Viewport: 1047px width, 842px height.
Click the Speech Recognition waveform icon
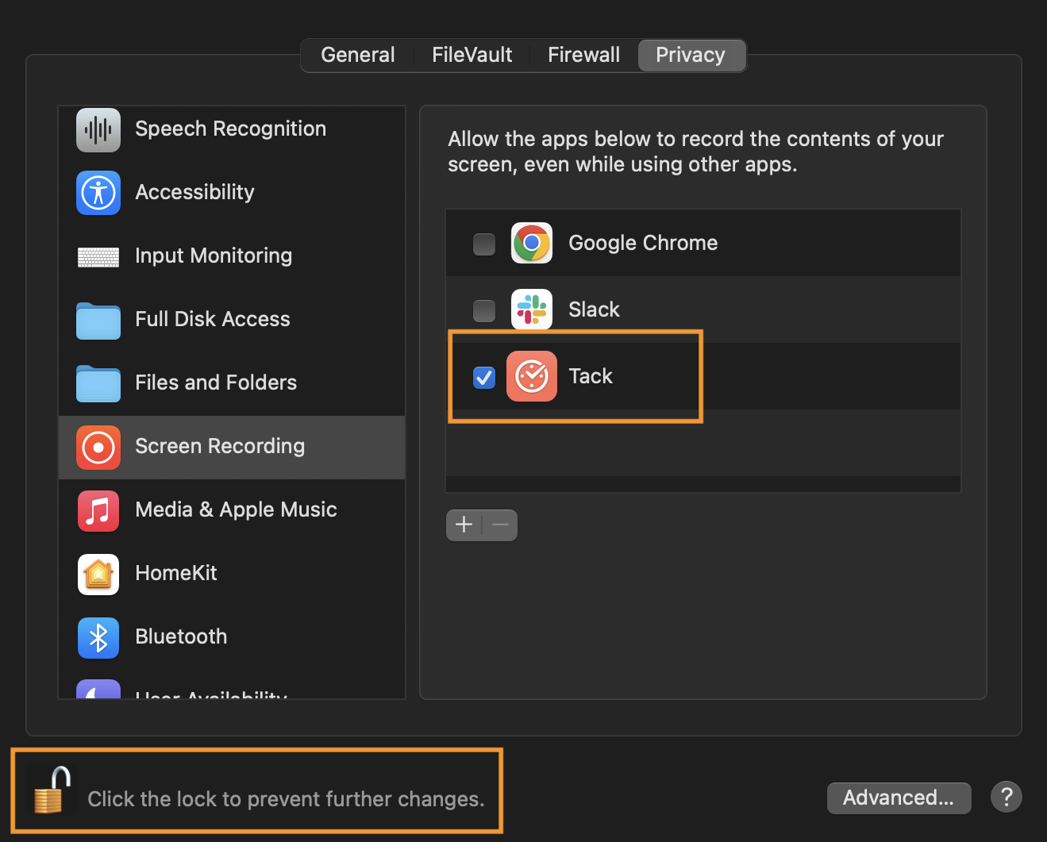[98, 129]
